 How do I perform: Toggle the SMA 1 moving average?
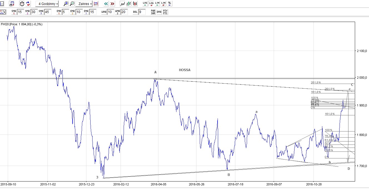point(14,12)
